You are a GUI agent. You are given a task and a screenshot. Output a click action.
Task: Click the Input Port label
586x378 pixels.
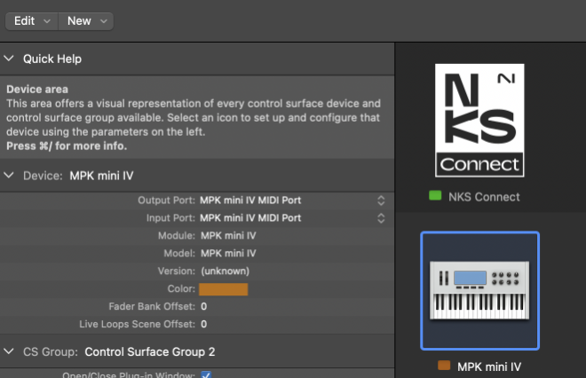(170, 218)
